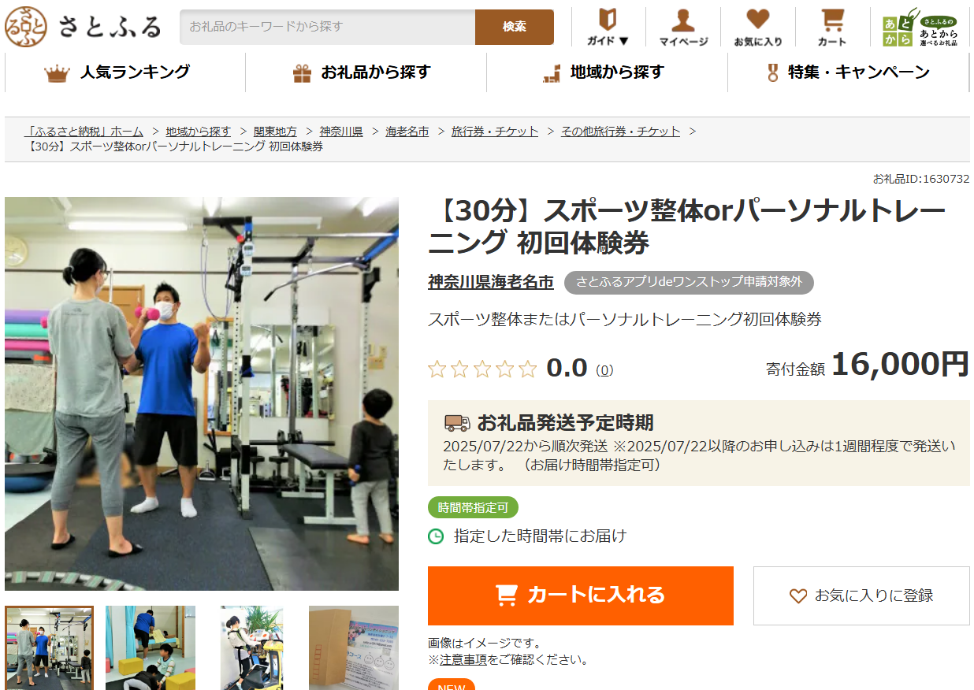Open the あとから選べるお礼品 banner icon
The height and width of the screenshot is (690, 974).
920,28
